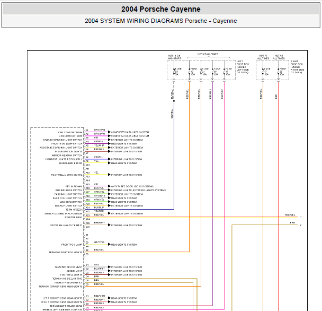Click the "TERM 30 FRONT FOG LIGHTS" label

click(65, 253)
